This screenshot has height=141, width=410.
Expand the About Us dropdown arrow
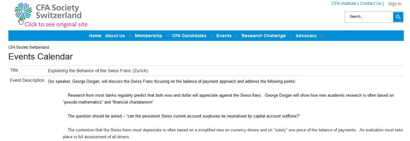pyautogui.click(x=130, y=36)
